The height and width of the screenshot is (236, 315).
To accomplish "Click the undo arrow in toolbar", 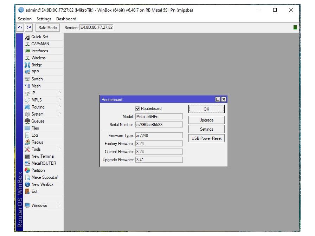I will [20, 28].
